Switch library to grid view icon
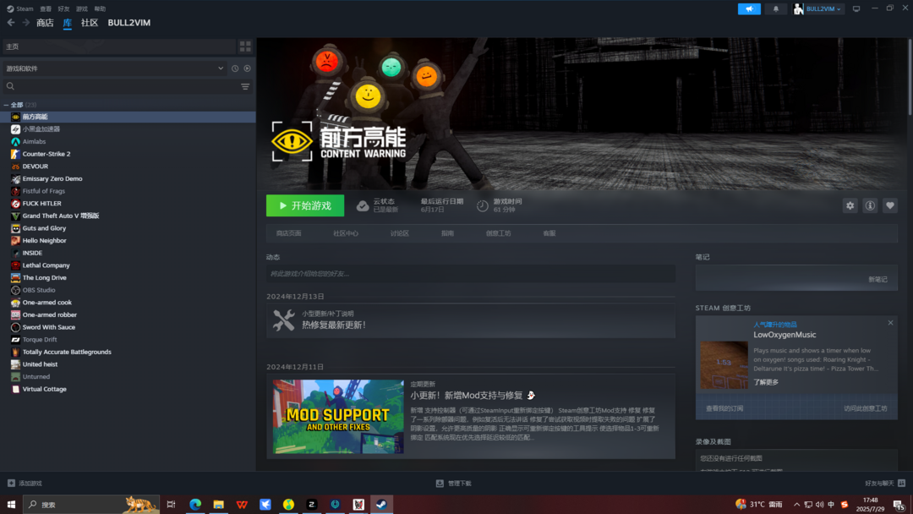Viewport: 913px width, 514px height. click(245, 46)
